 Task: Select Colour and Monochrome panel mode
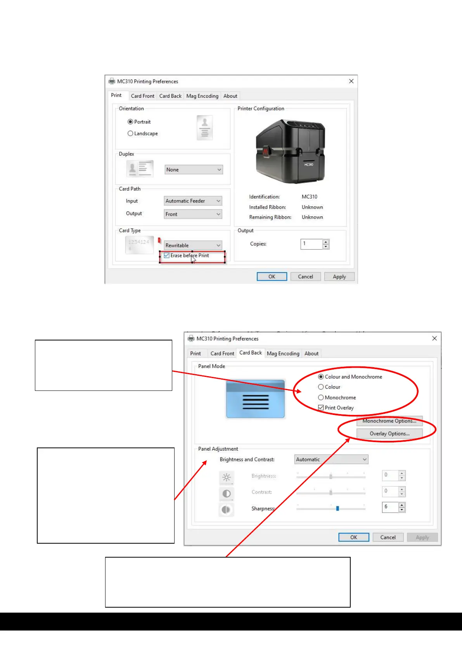click(x=321, y=377)
